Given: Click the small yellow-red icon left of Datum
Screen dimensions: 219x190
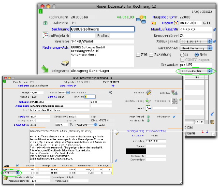Looking at the screenshot, I should point(153,23).
